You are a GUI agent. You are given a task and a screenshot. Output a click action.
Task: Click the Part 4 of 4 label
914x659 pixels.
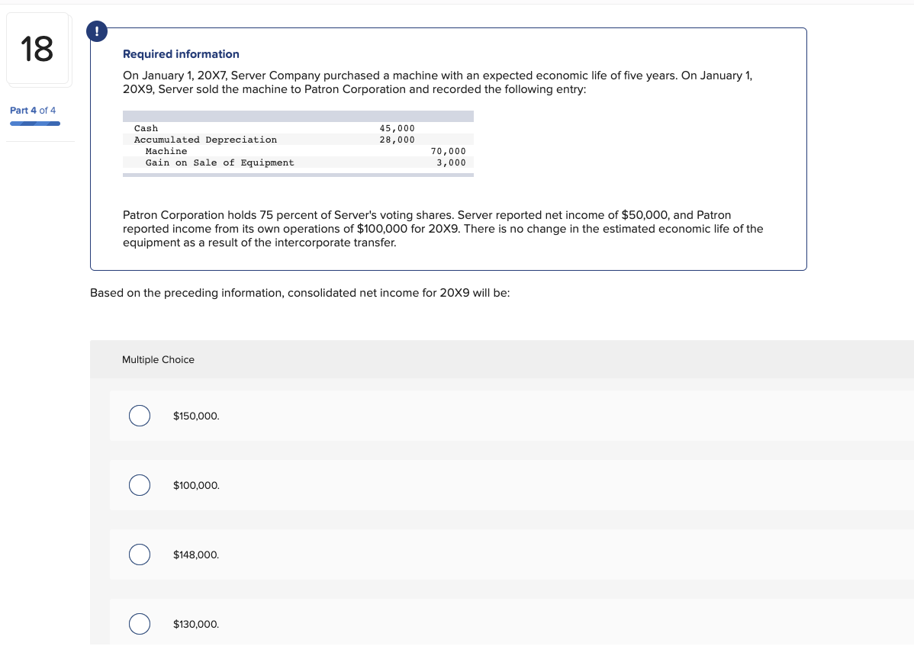click(x=33, y=110)
